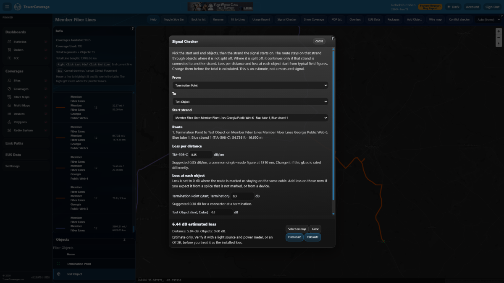Click the Close button next to Select on map
Image resolution: width=504 pixels, height=283 pixels.
(315, 229)
